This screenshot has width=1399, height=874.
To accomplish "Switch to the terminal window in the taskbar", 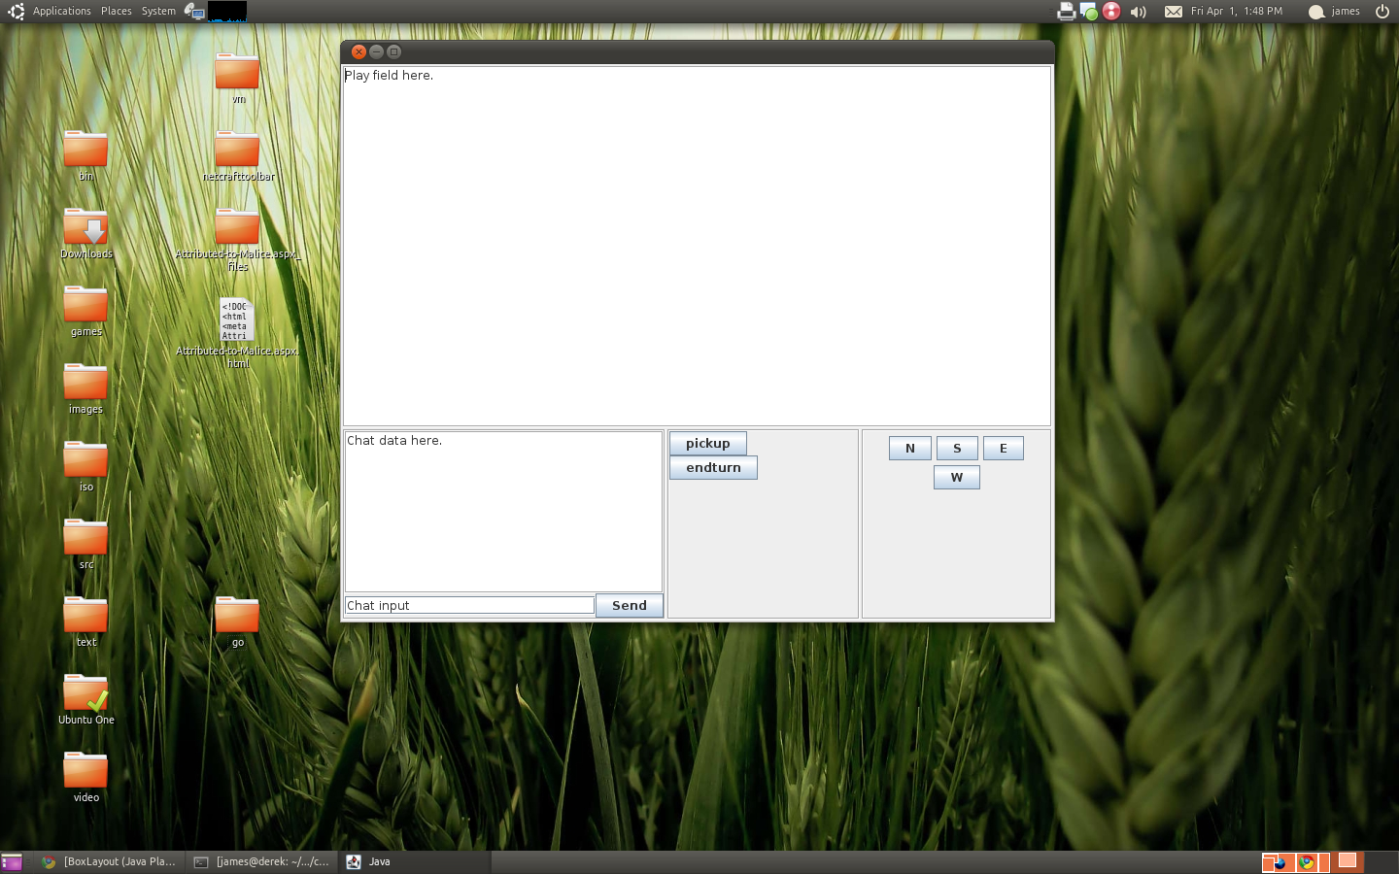I will coord(262,861).
